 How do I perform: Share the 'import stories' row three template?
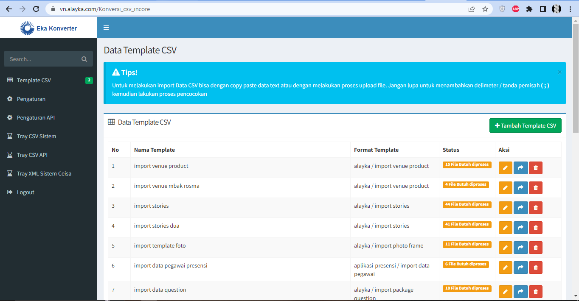point(520,208)
